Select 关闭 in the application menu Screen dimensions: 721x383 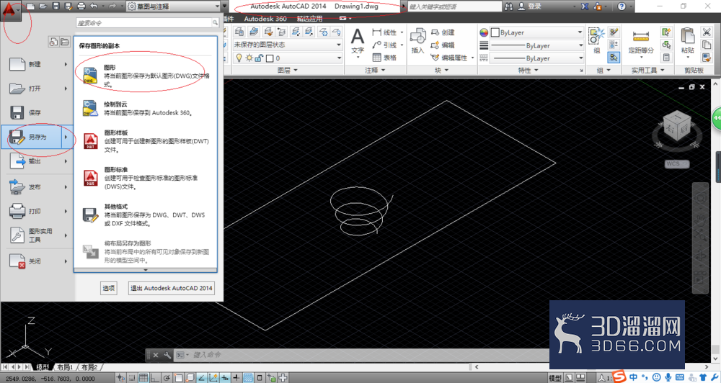(x=37, y=261)
